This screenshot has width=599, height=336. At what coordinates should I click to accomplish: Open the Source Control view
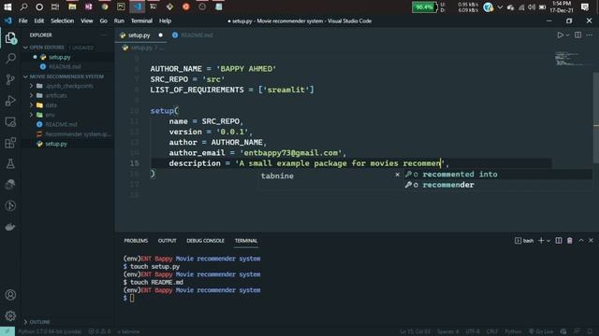[10, 79]
